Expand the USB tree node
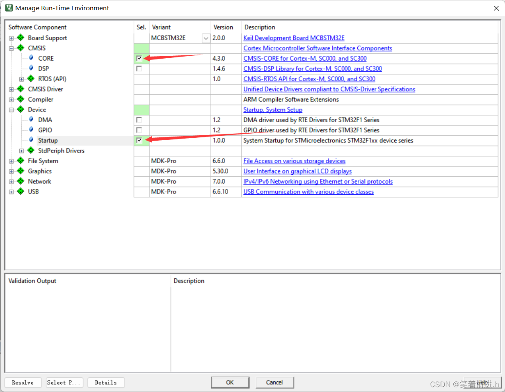This screenshot has width=505, height=392. (x=11, y=192)
